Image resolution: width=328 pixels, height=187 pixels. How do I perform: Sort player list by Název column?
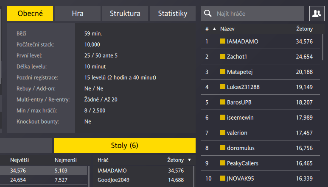(x=227, y=29)
